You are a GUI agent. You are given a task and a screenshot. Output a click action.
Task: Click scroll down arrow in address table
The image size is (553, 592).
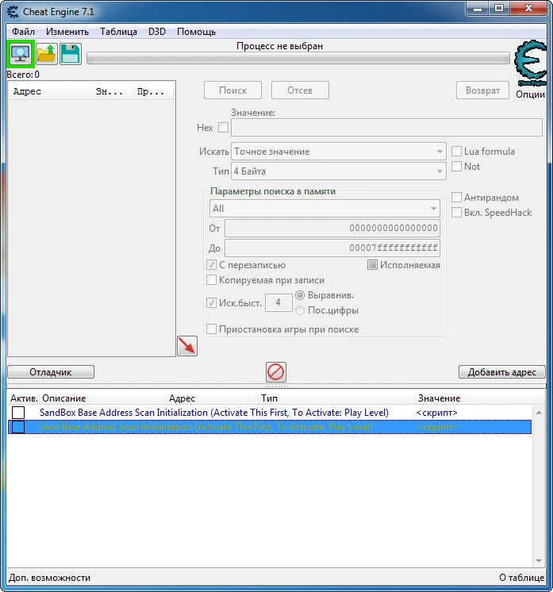tap(539, 561)
